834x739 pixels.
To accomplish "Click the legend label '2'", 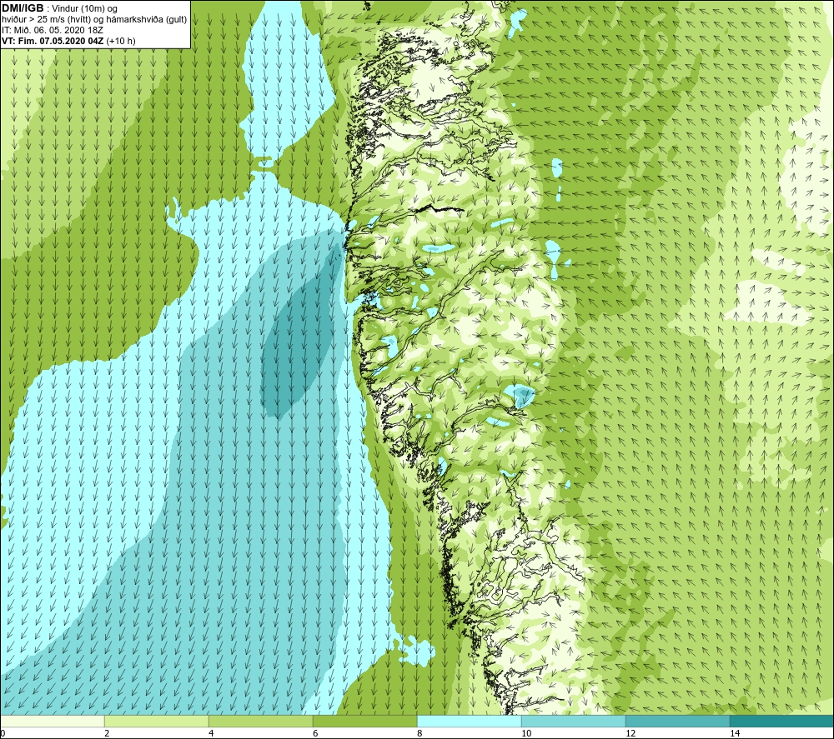I will 107,733.
